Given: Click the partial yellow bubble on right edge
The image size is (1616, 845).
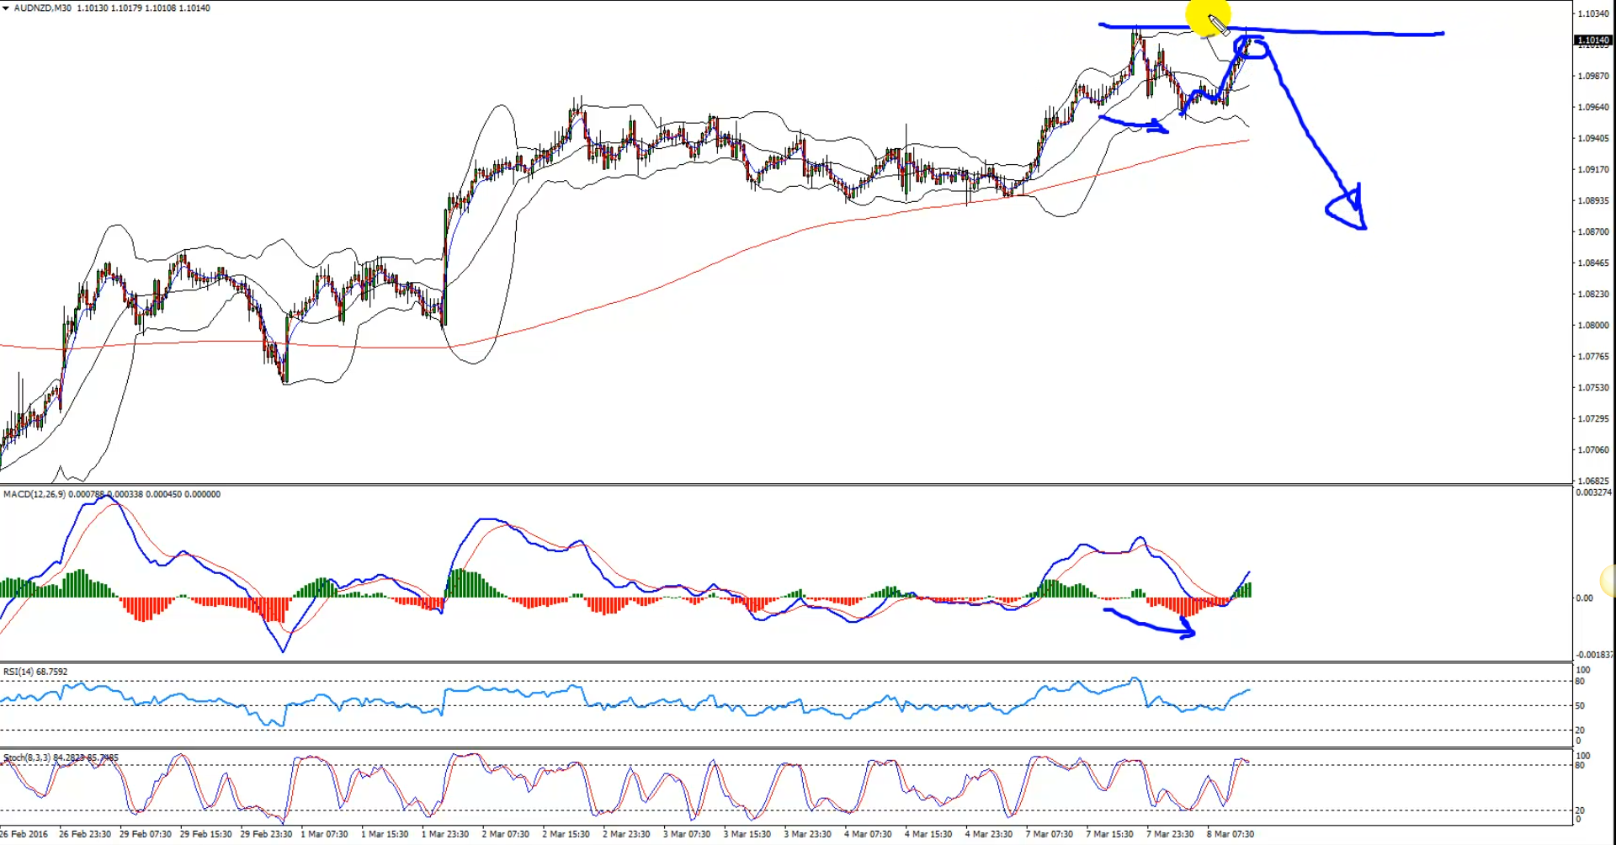Looking at the screenshot, I should coord(1608,581).
